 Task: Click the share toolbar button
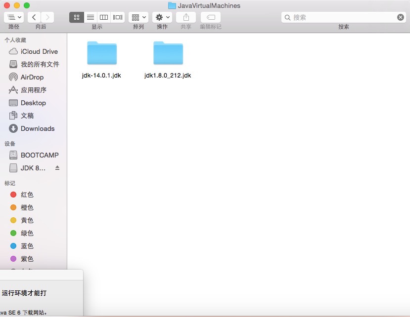(x=186, y=17)
